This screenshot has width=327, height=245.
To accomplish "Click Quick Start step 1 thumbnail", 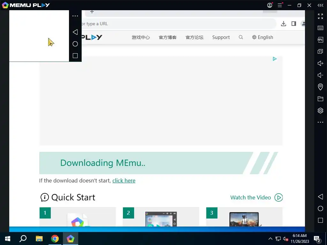I will point(78,217).
